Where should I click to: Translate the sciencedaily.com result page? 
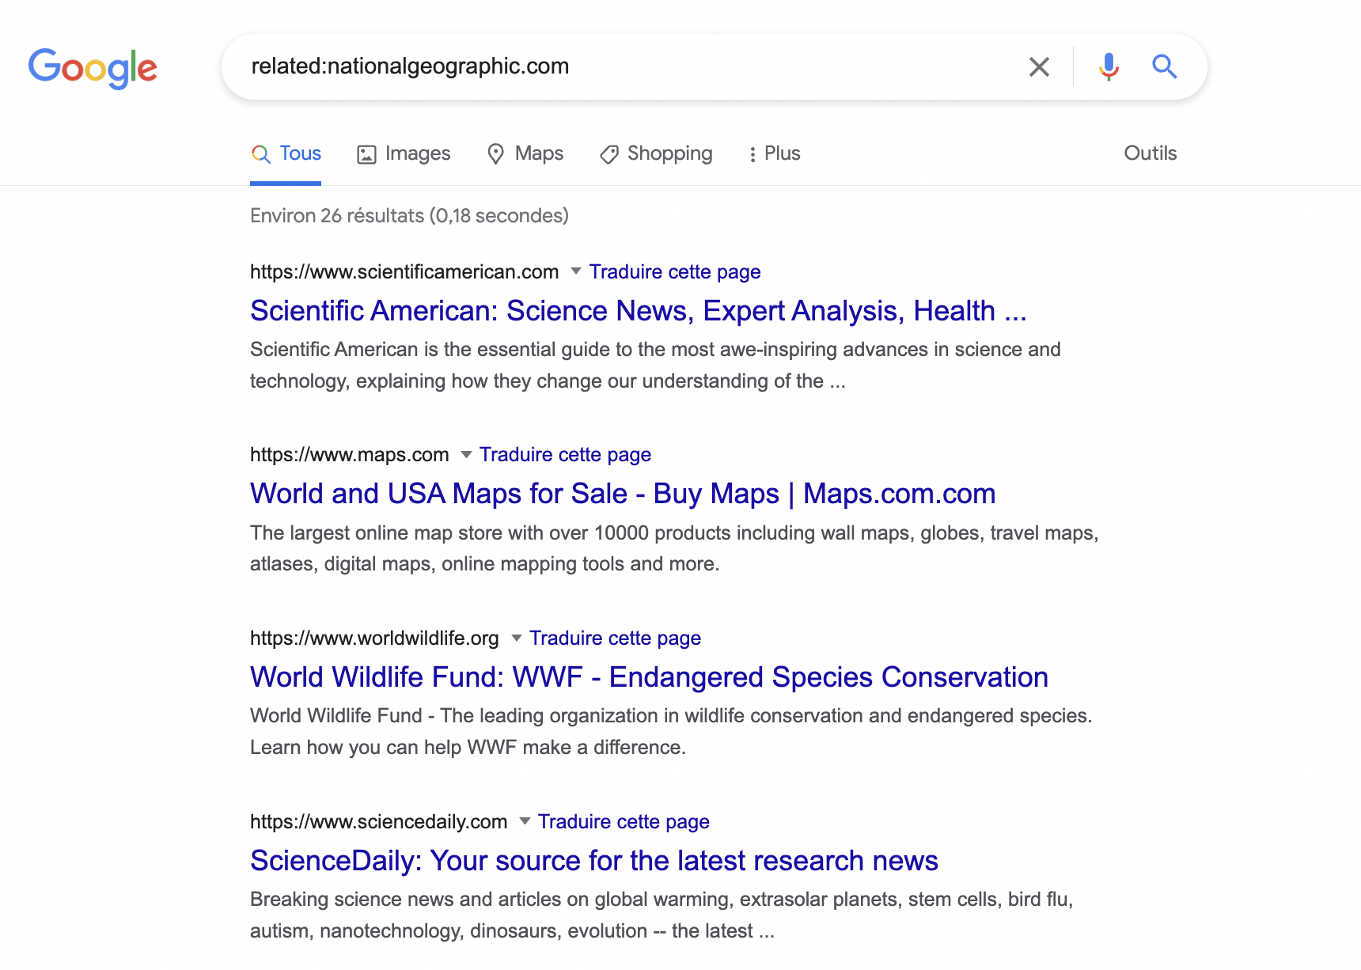tap(624, 822)
